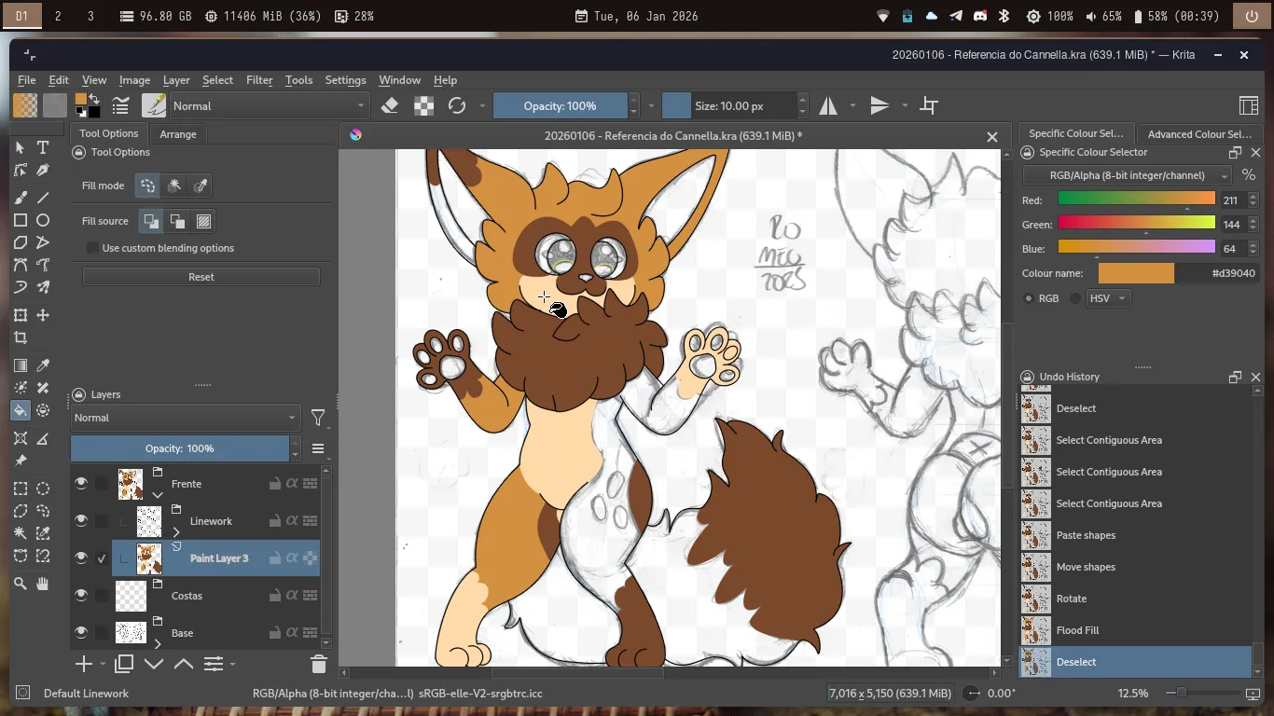This screenshot has height=716, width=1274.
Task: Select the Crop tool
Action: coord(21,338)
